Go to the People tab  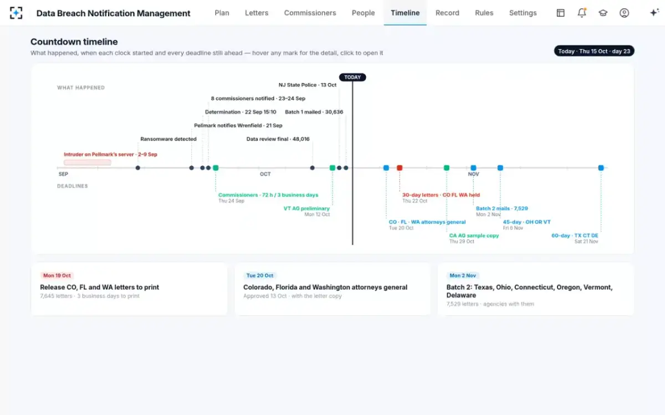pos(363,13)
